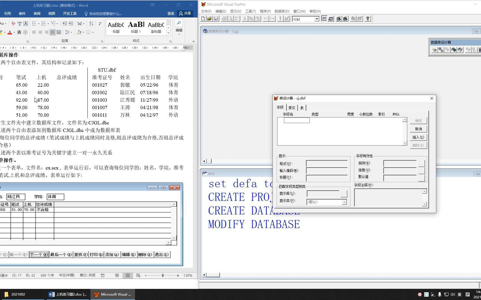Click the Modify Form icon in FoxPro toolbar
Image resolution: width=481 pixels, height=300 pixels.
click(x=287, y=19)
